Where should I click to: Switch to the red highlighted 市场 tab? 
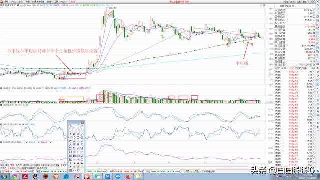pyautogui.click(x=73, y=2)
